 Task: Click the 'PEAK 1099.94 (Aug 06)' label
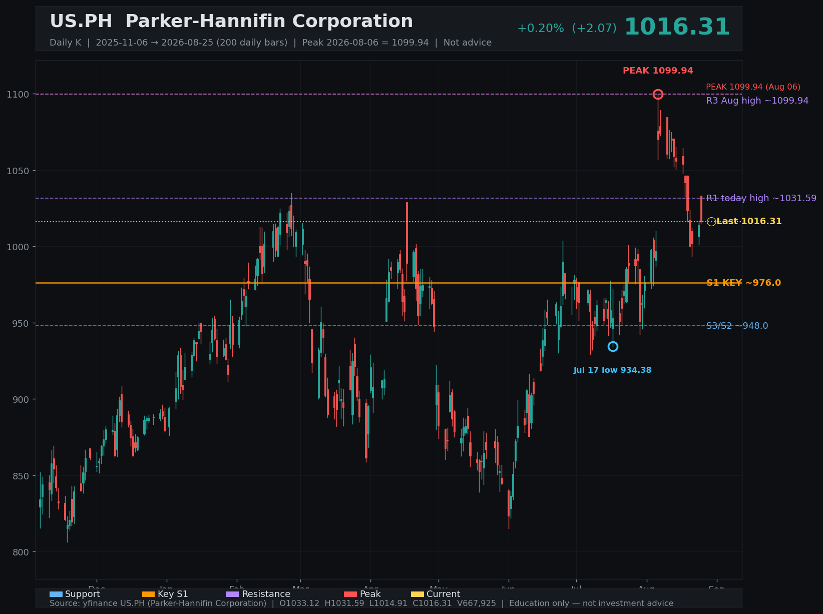[753, 87]
